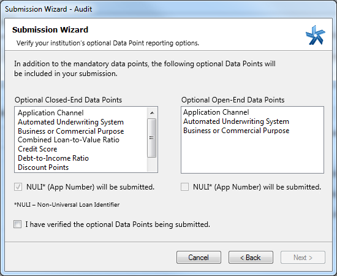Select Discount Points list item
The image size is (337, 276).
[44, 167]
